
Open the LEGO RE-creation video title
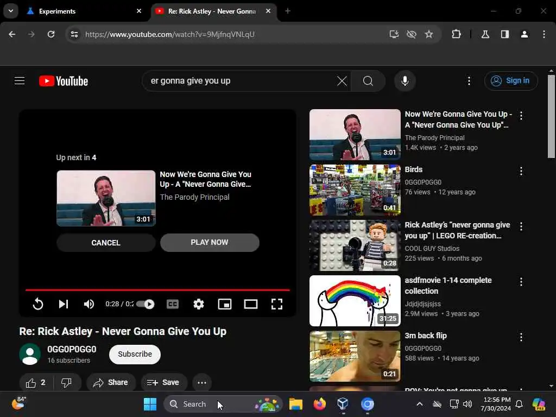[x=457, y=230]
